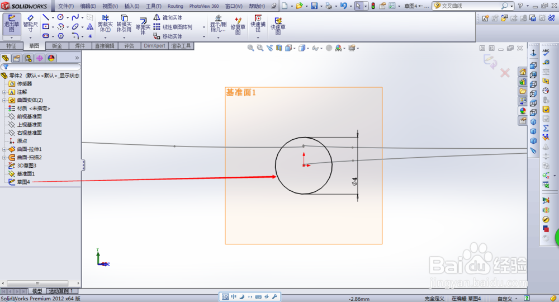The image size is (559, 302).
Task: Click the feature tree filter field
Action: pyautogui.click(x=41, y=67)
